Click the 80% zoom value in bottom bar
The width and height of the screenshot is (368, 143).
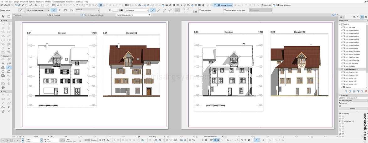click(x=66, y=136)
